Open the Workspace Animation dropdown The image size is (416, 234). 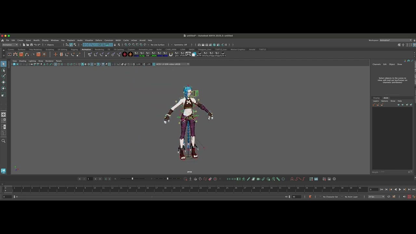[x=396, y=40]
